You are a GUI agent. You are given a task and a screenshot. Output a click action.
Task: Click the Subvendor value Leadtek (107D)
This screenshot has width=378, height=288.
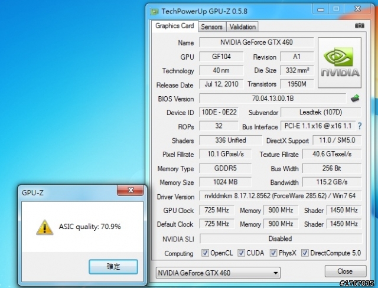point(321,112)
